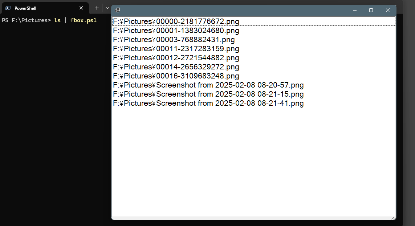Screen dimensions: 415x226
Task: Minimize the file list window
Action: 355,10
